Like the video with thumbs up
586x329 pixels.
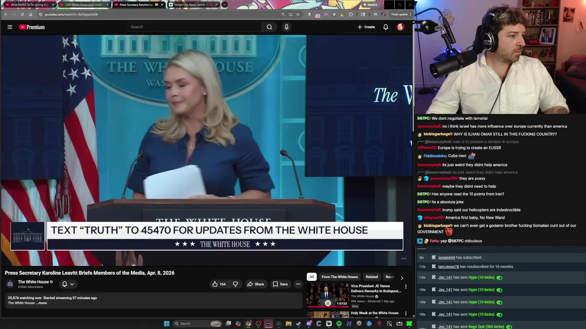(x=218, y=284)
